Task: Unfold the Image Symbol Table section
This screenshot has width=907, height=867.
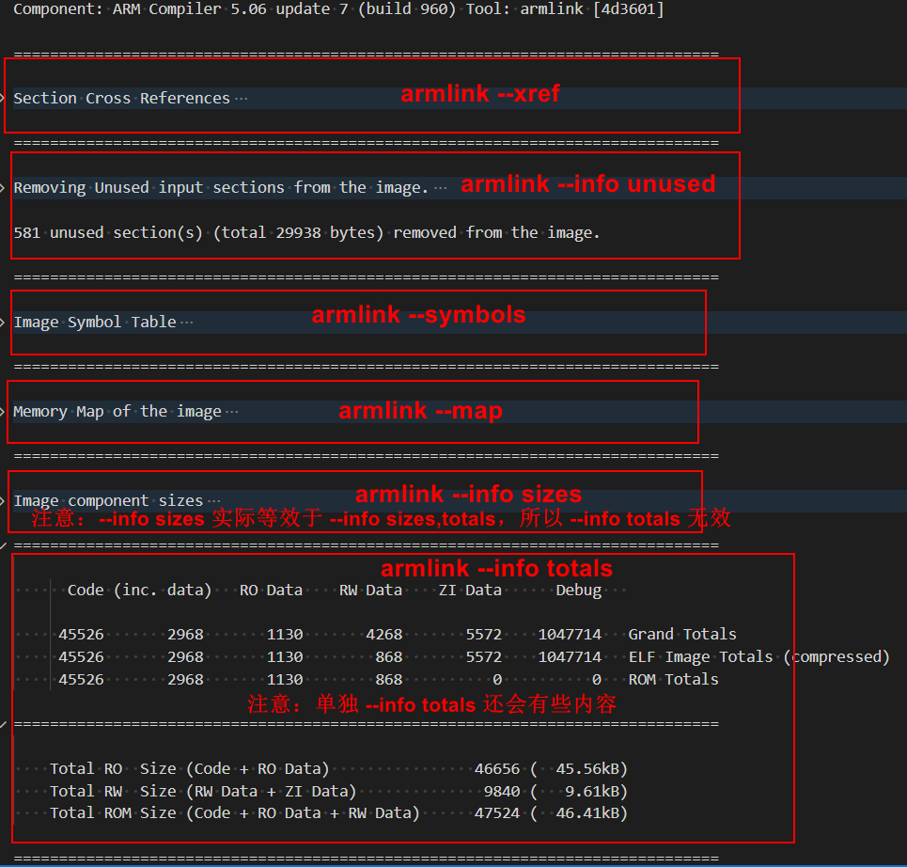Action: coord(3,322)
